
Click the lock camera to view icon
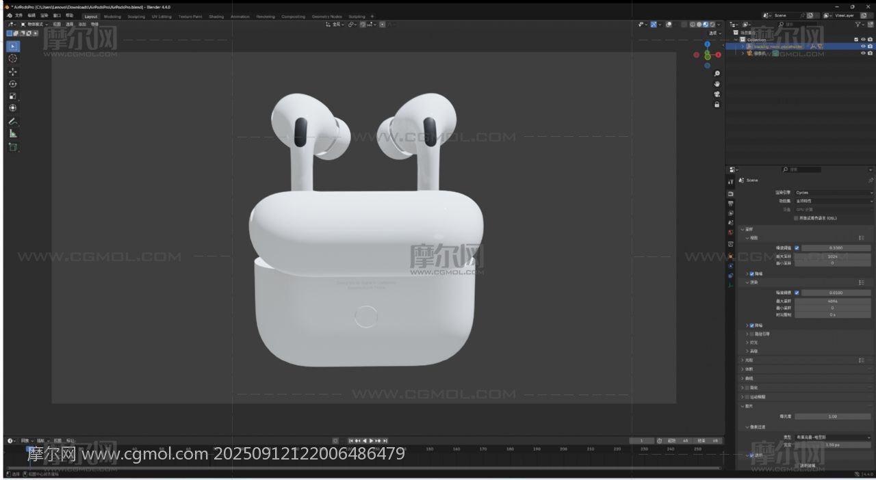[x=717, y=105]
